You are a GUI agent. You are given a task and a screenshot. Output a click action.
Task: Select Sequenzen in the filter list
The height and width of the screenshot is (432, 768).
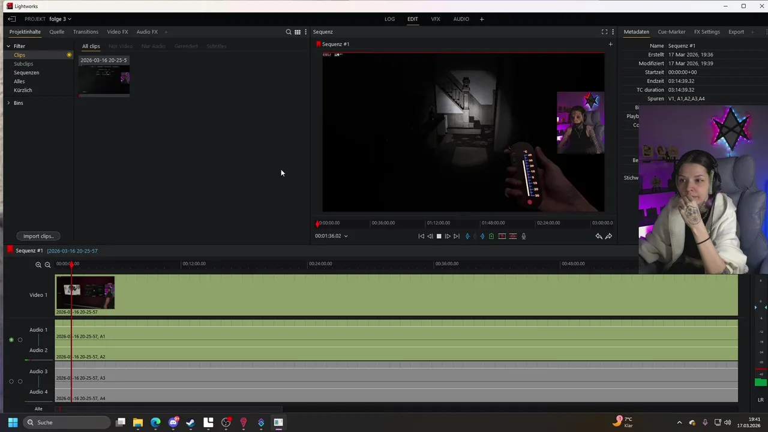coord(26,73)
